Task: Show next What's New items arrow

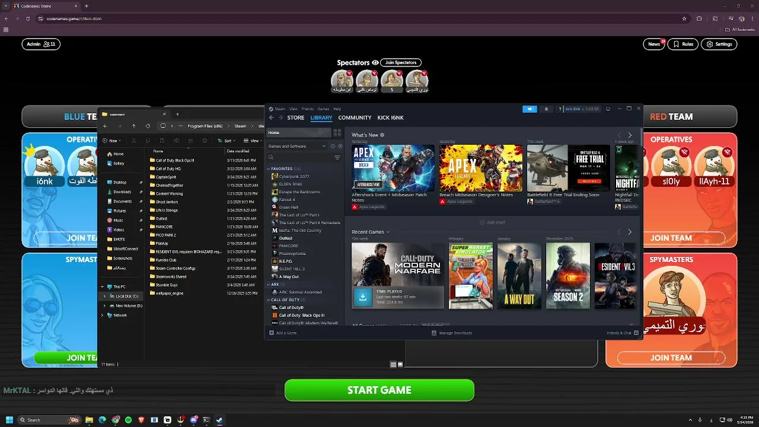Action: coord(630,135)
